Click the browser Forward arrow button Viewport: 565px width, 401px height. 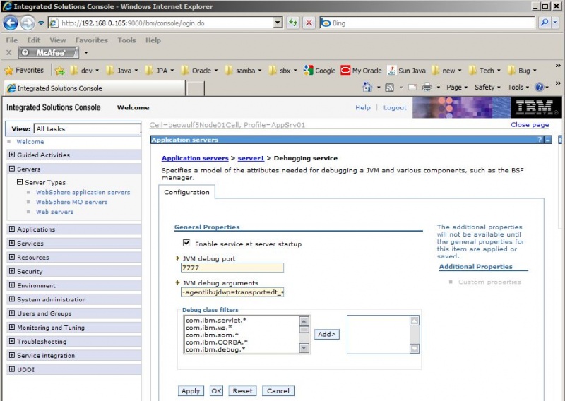[x=28, y=23]
